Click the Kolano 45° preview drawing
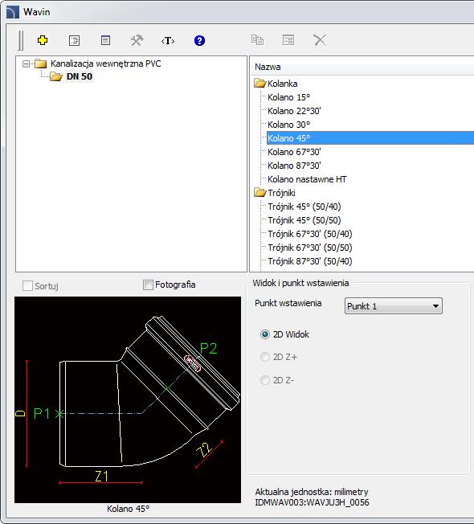 click(128, 399)
